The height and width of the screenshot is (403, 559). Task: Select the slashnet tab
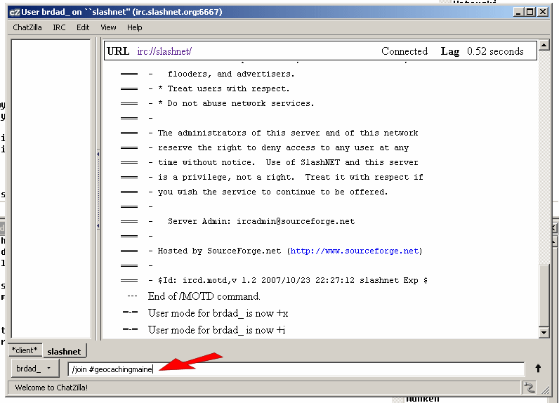(x=64, y=351)
